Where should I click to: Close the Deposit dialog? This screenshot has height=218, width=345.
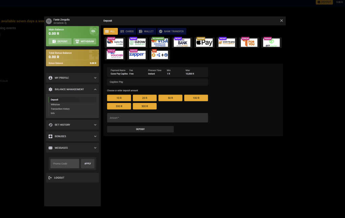[281, 21]
